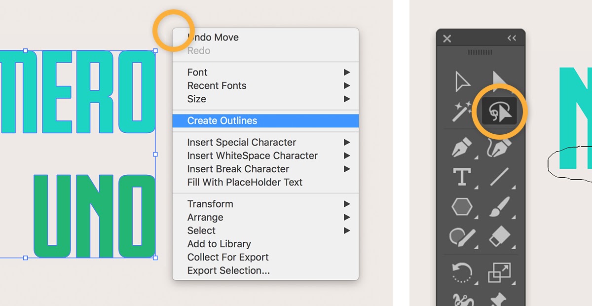This screenshot has width=592, height=306.
Task: Click the right-middle selection handle of text
Action: click(155, 154)
